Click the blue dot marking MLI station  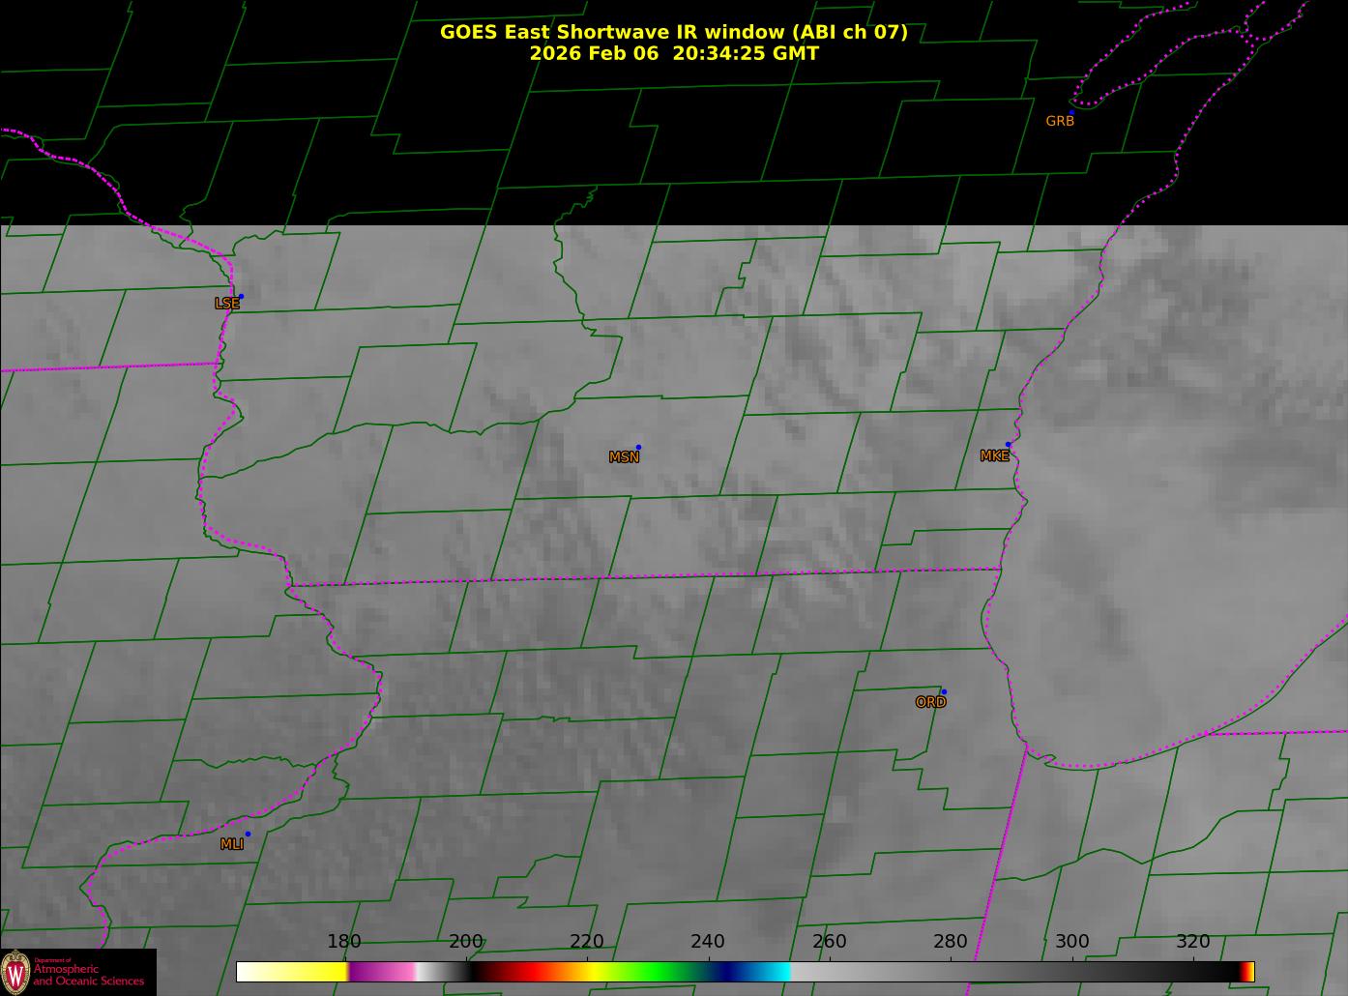tap(248, 834)
